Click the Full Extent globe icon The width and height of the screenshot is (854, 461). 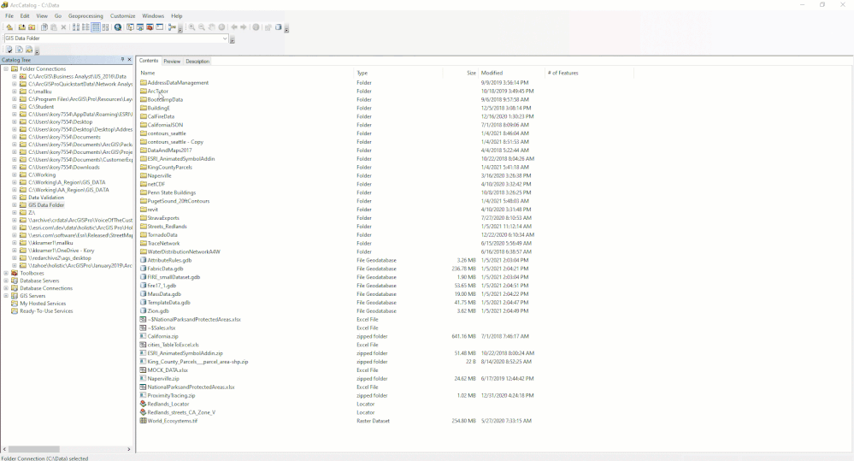[x=221, y=27]
